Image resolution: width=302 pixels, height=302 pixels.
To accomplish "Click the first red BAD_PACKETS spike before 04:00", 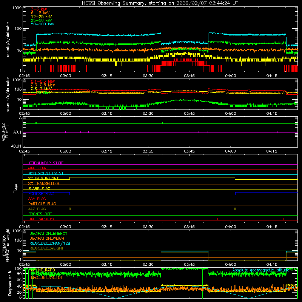I will pyautogui.click(x=218, y=219).
